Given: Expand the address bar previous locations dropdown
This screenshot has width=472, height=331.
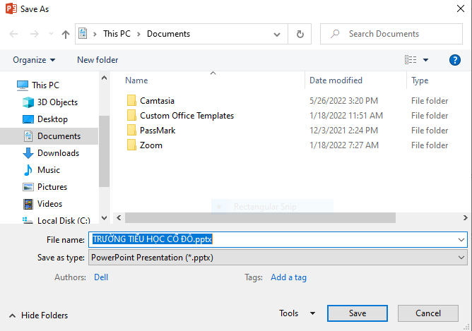Looking at the screenshot, I should pyautogui.click(x=281, y=34).
